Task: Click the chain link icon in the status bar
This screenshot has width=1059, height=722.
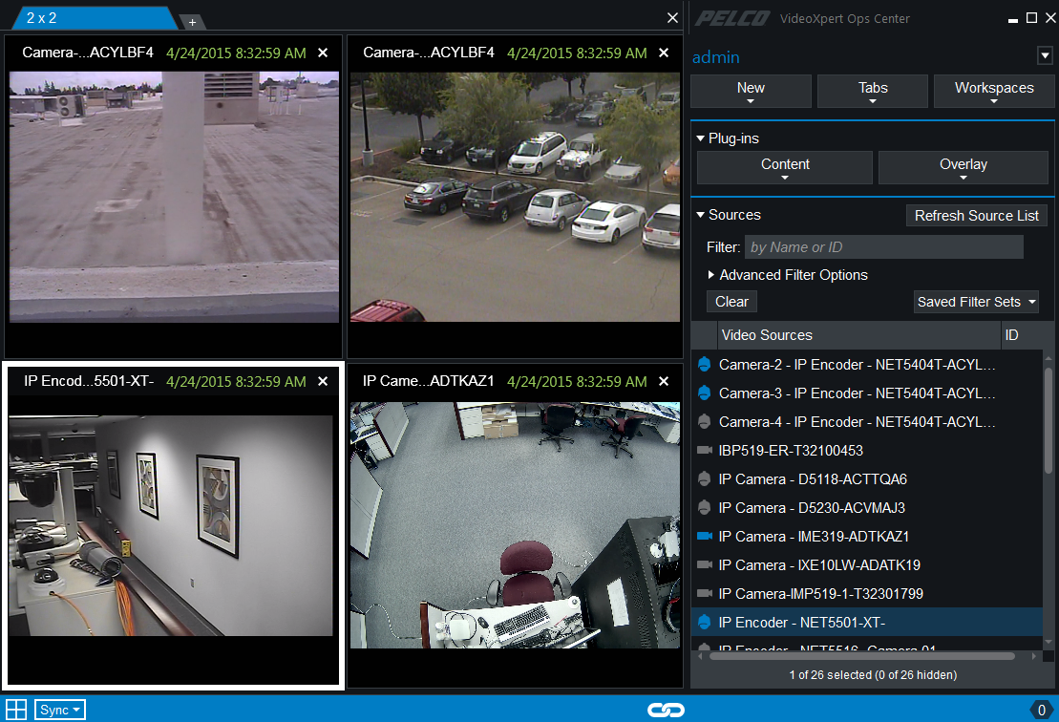Action: (x=667, y=710)
